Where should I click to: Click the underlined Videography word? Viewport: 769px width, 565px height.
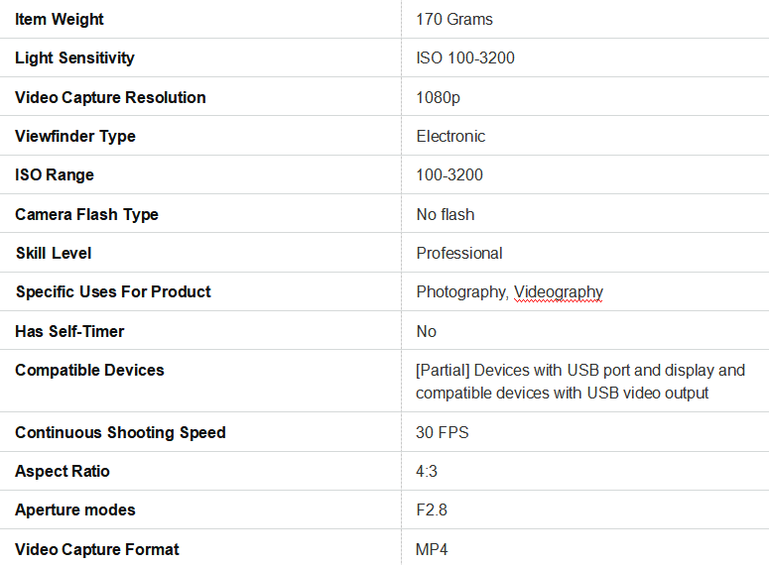pos(559,291)
